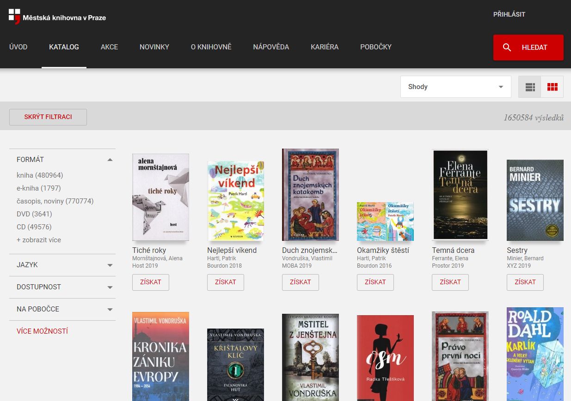Click the magnifier HLEDAT search button
571x401 pixels.
pos(528,48)
